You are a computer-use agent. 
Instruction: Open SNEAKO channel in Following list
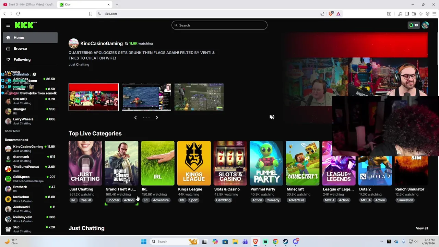point(30,101)
